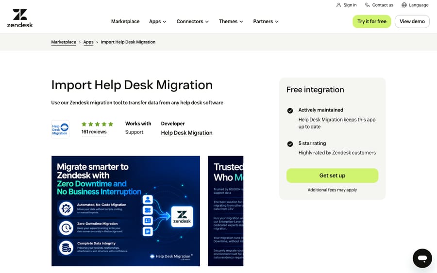Click Sign in link
437x273 pixels.
click(x=346, y=5)
